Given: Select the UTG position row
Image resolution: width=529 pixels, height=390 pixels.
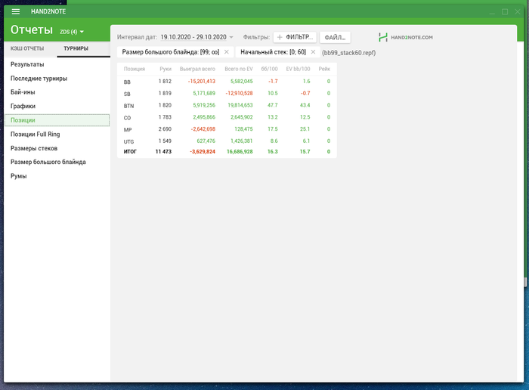Looking at the screenshot, I should tap(227, 141).
